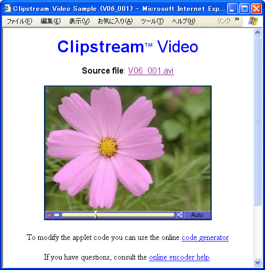Open the online encoder help link
The height and width of the screenshot is (270, 265).
tap(179, 257)
